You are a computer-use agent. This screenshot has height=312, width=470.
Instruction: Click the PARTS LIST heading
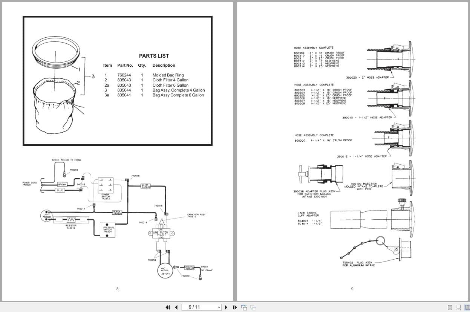[154, 56]
